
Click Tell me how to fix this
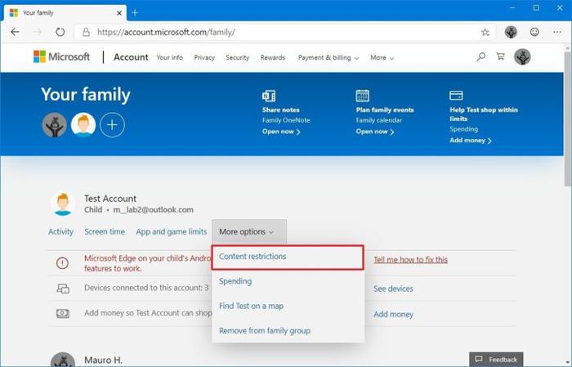click(x=410, y=260)
